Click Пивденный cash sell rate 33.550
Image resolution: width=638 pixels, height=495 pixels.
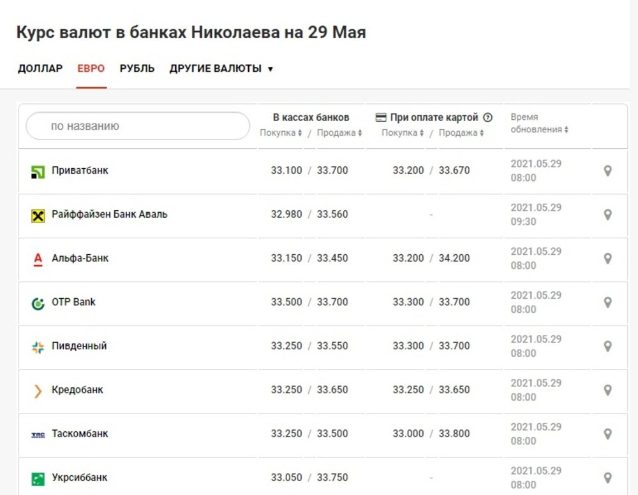[x=332, y=346]
